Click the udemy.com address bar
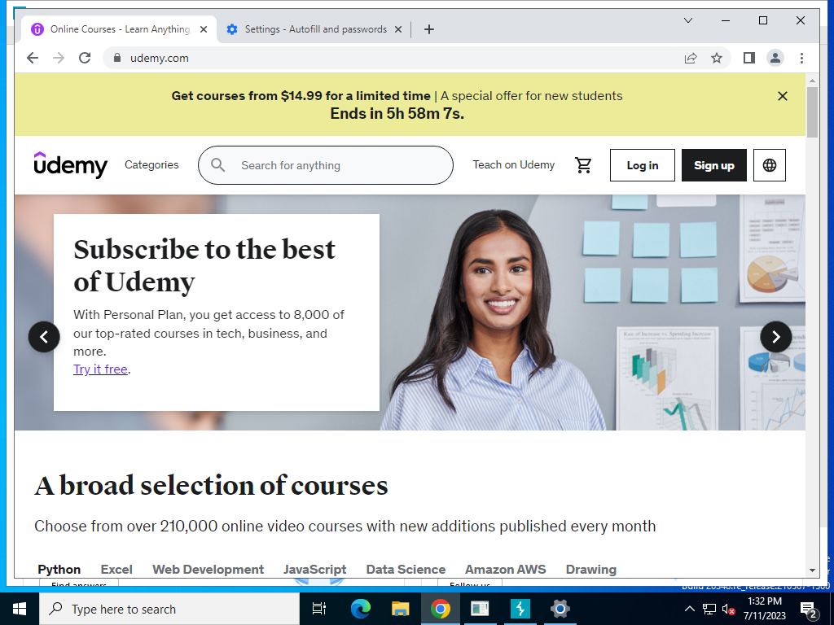 click(393, 58)
